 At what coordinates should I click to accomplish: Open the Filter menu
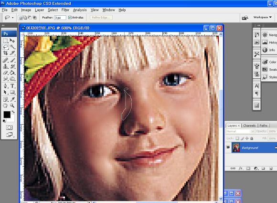tap(65, 10)
